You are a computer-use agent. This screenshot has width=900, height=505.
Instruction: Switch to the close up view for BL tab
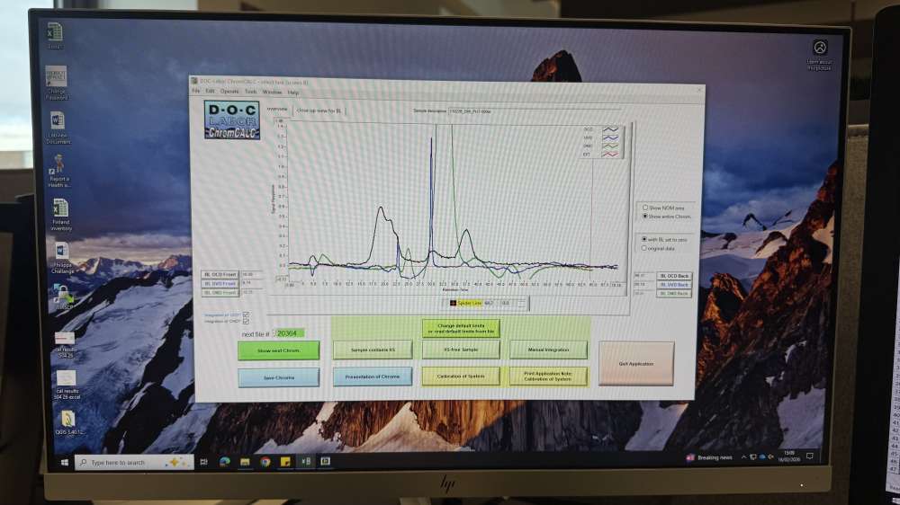[319, 110]
